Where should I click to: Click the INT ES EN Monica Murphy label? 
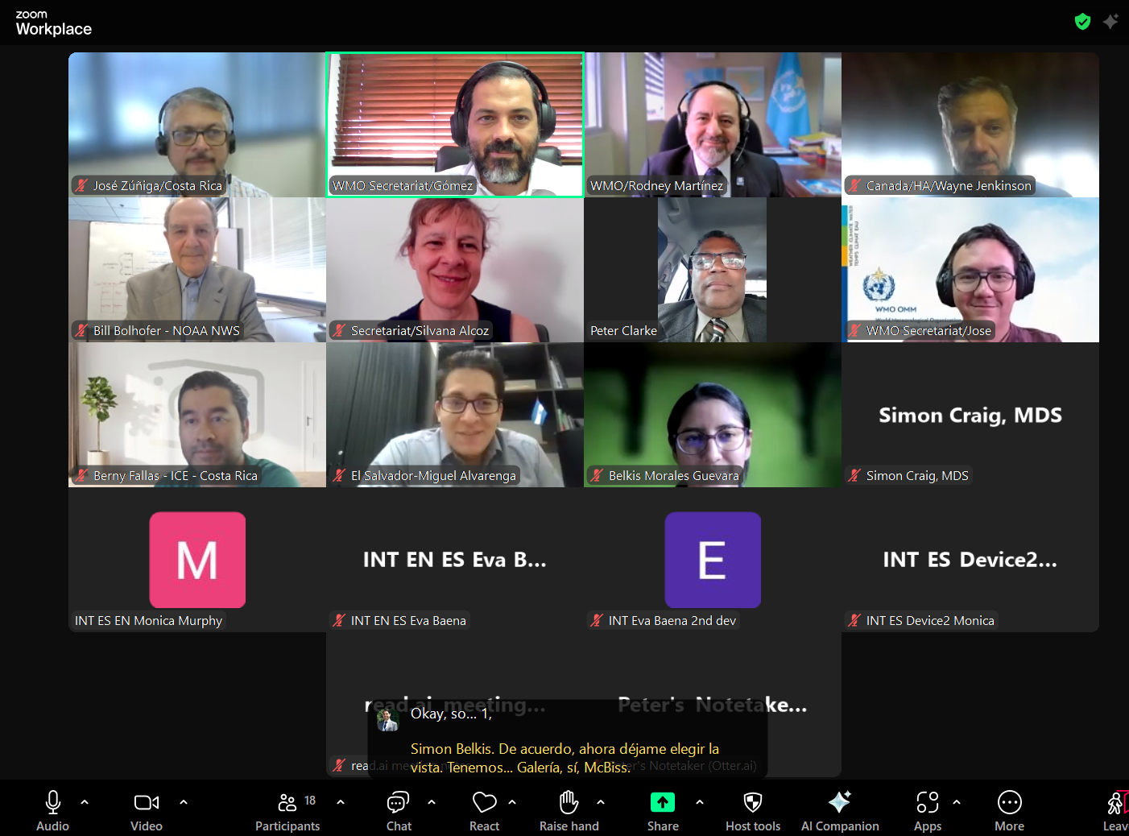click(x=148, y=620)
